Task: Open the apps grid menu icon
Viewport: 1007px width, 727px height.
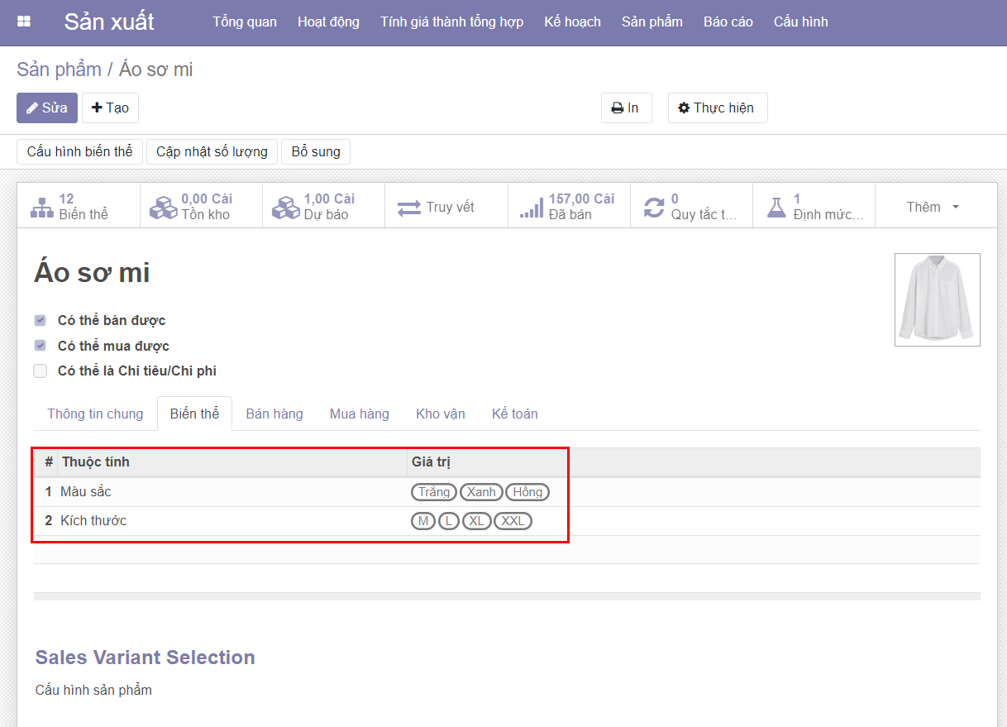Action: (x=24, y=22)
